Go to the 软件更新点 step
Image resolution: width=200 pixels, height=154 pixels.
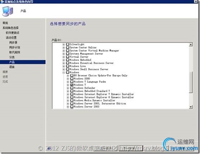click(13, 33)
